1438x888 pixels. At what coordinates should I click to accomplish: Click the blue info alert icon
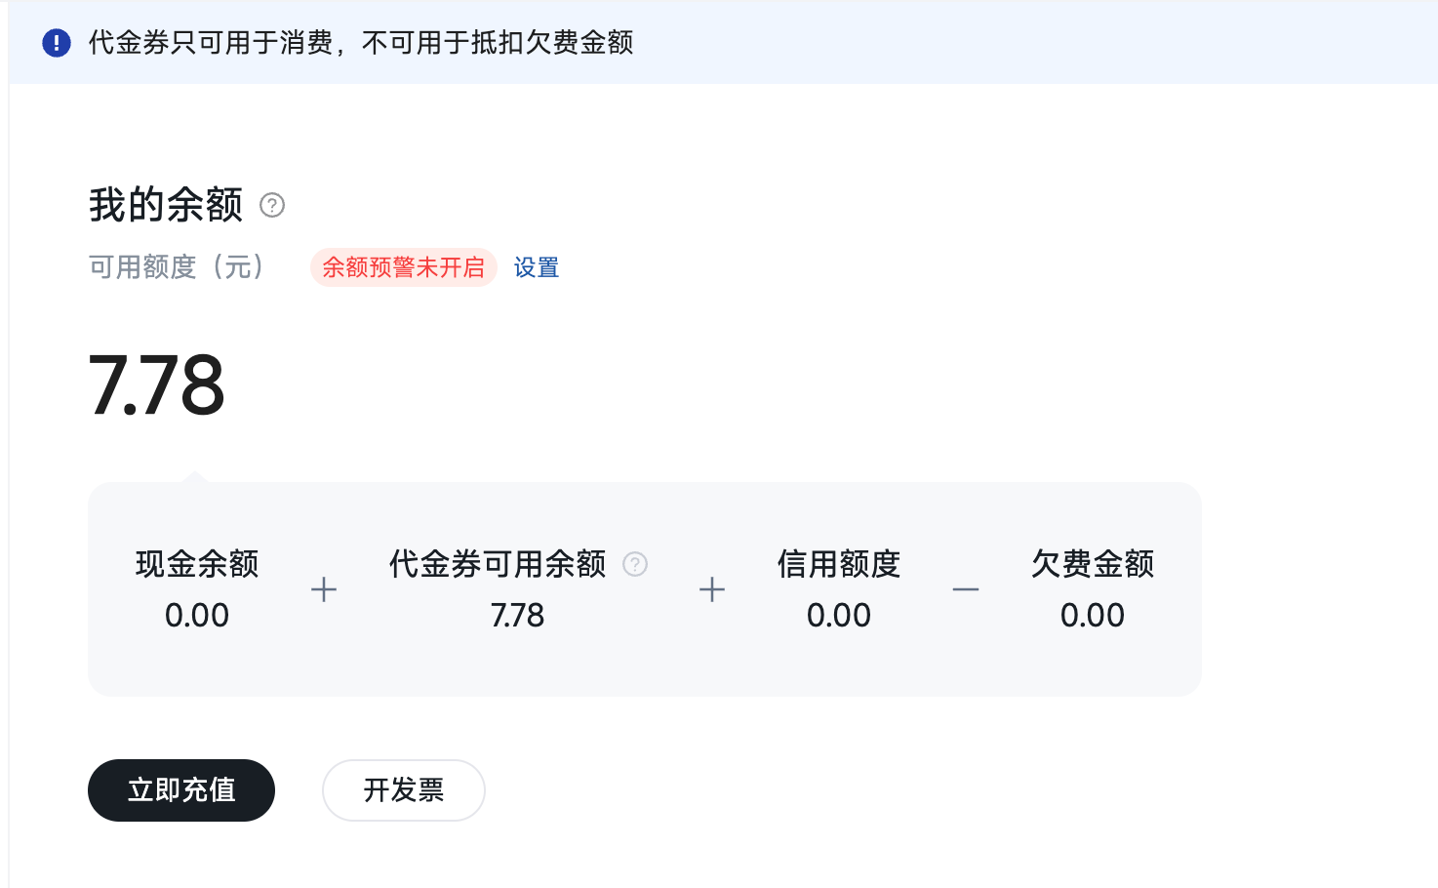[57, 43]
